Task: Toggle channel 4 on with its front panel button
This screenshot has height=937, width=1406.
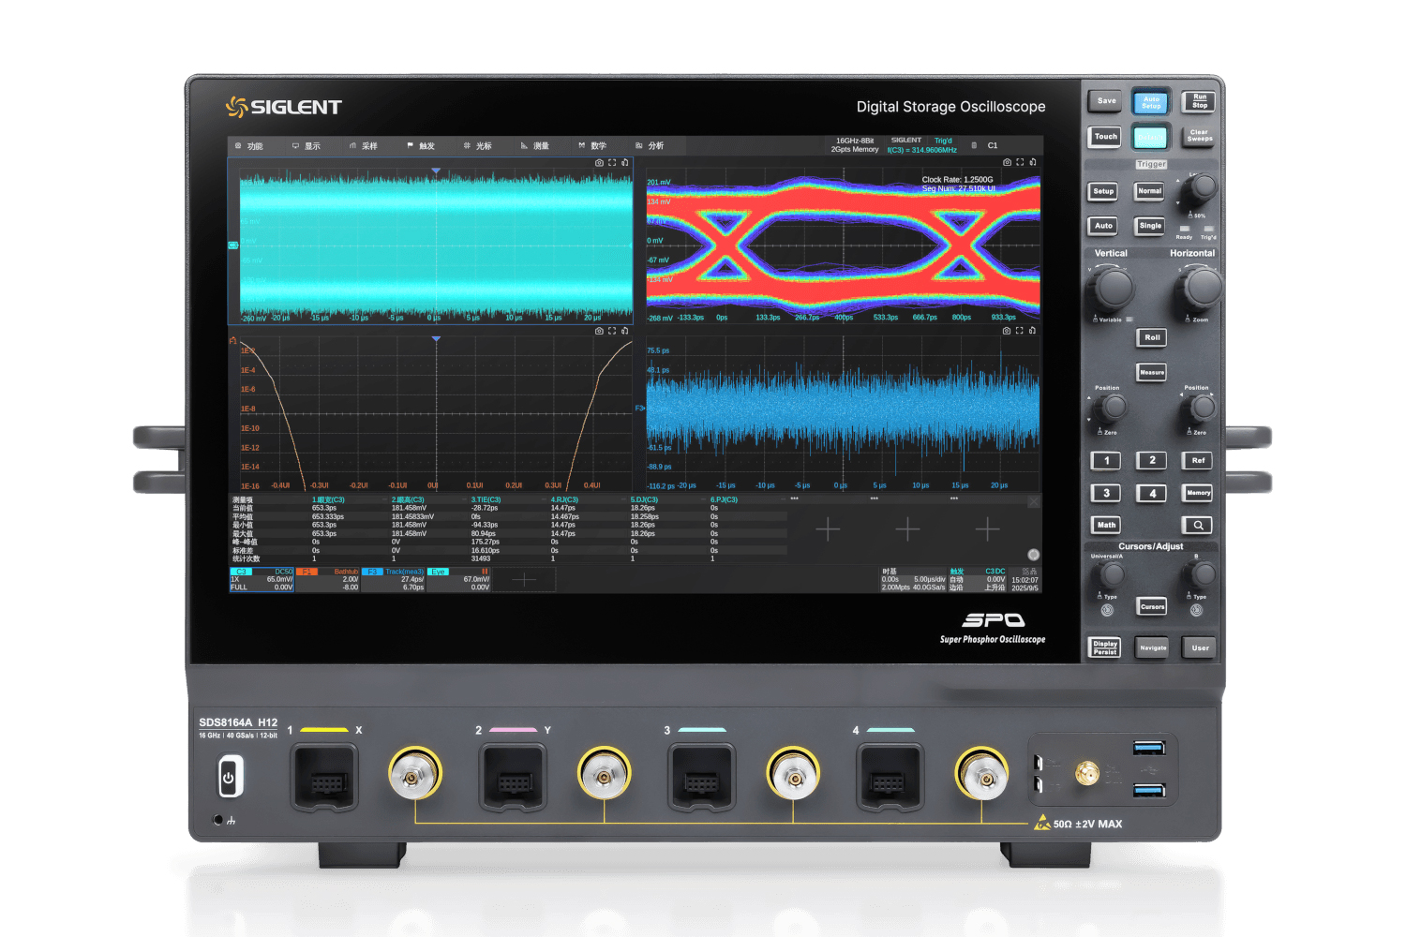Action: [1151, 493]
